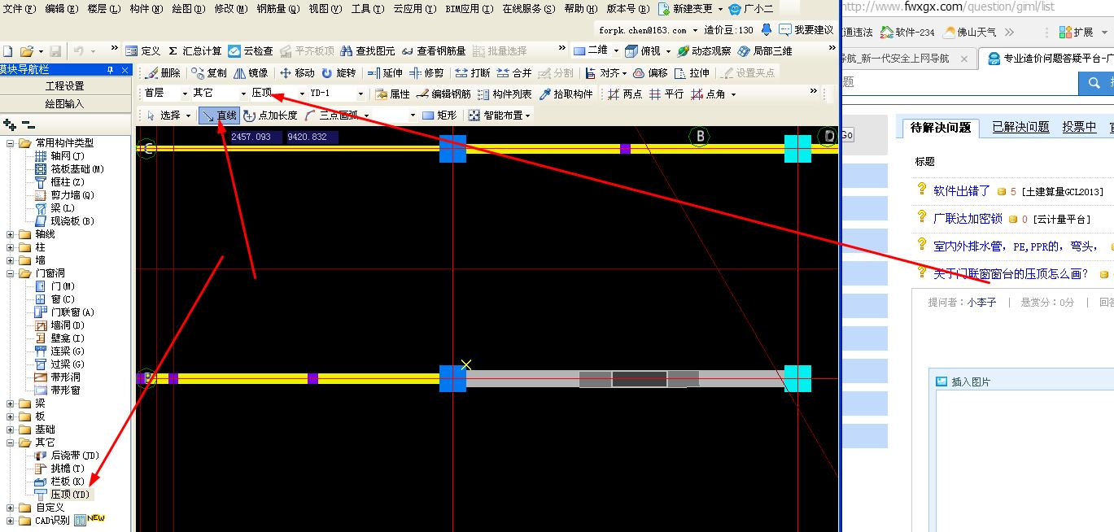Open the BIM应用(I) menu
The width and height of the screenshot is (1114, 532).
[470, 9]
